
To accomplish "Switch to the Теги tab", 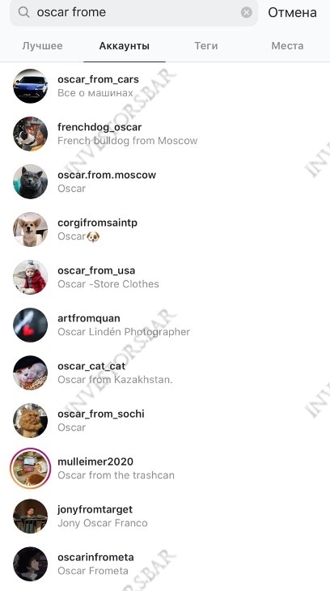I will click(x=206, y=46).
